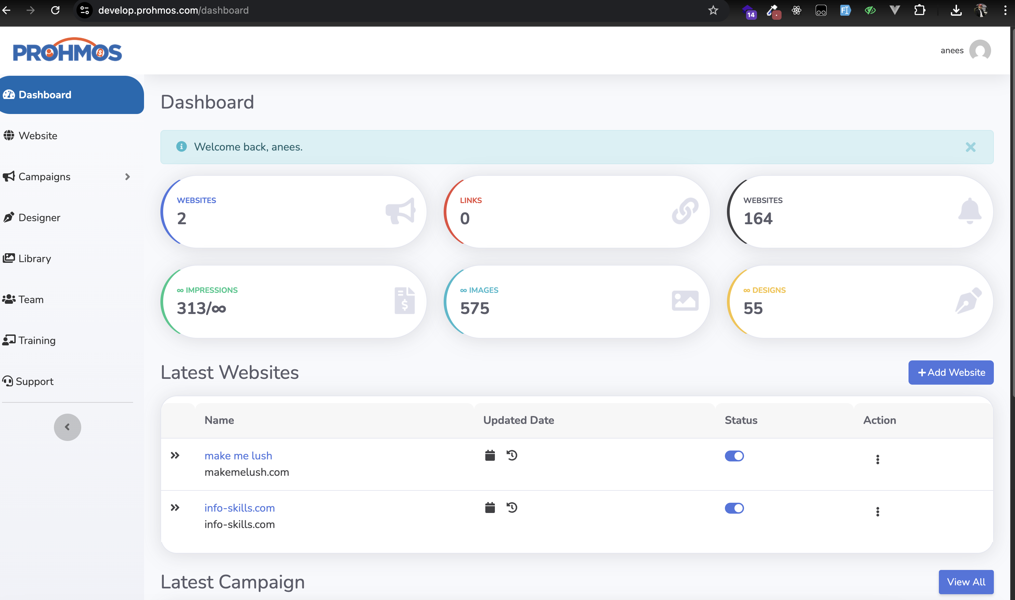Click the picture icon on Images card
Viewport: 1015px width, 600px height.
pos(685,301)
